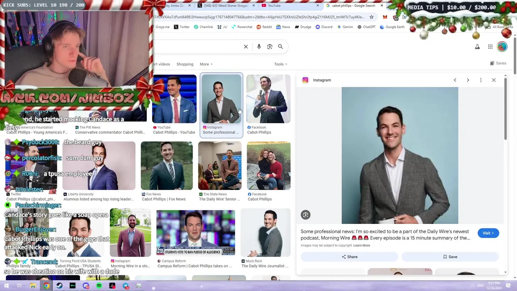Open Spotify from the taskbar
517x291 pixels.
(x=99, y=286)
